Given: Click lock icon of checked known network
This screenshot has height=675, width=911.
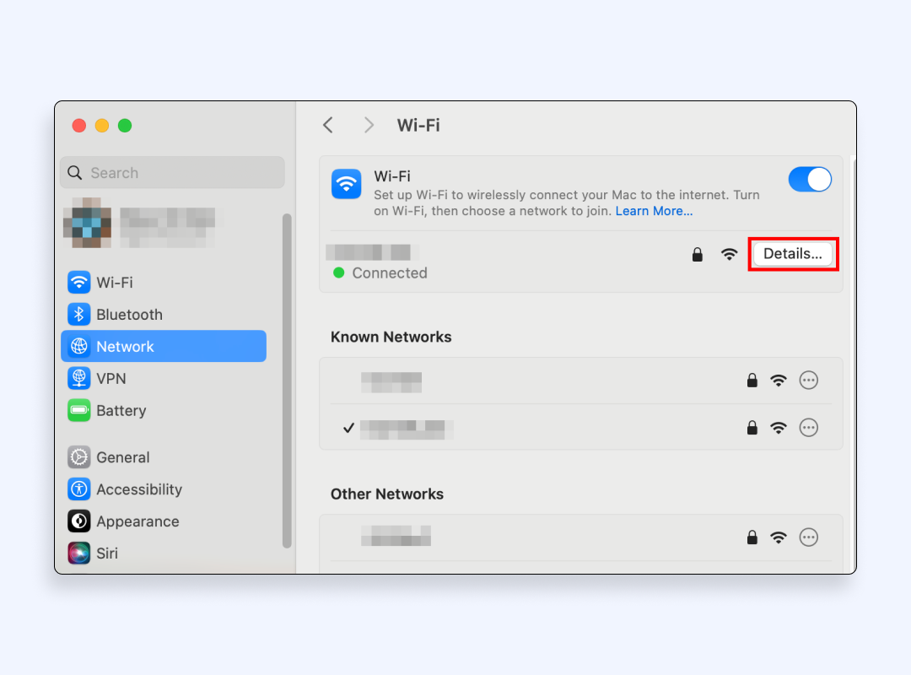Looking at the screenshot, I should (x=752, y=428).
